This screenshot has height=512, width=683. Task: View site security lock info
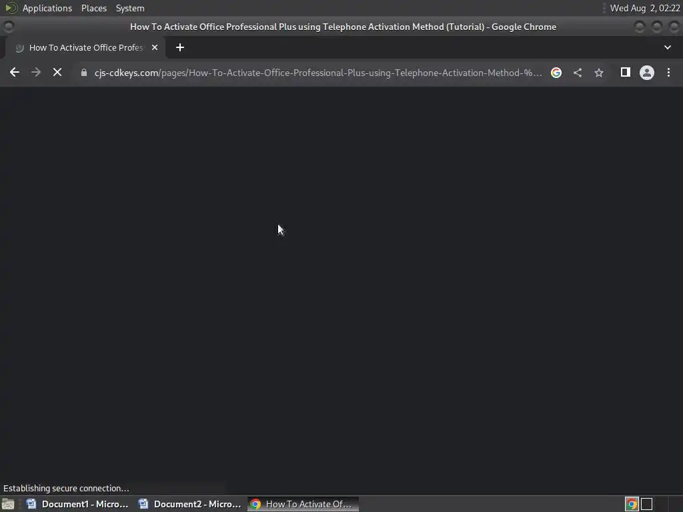click(x=84, y=73)
